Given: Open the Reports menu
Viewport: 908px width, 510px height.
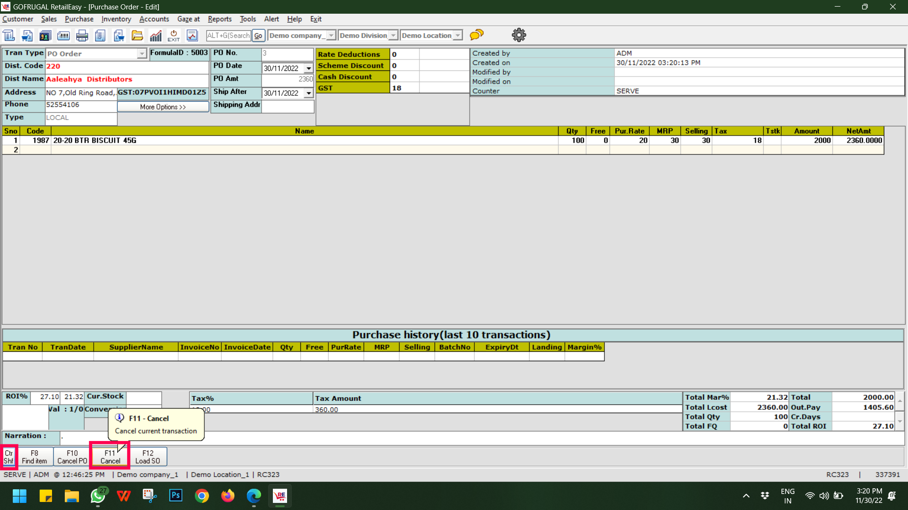Looking at the screenshot, I should point(219,19).
